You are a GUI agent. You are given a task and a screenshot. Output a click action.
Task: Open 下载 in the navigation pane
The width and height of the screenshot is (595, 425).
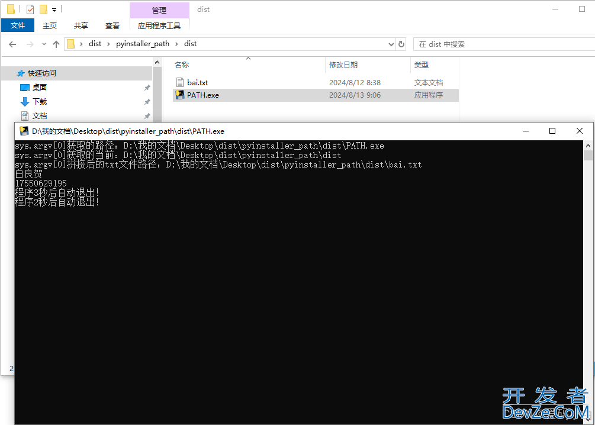tap(40, 102)
